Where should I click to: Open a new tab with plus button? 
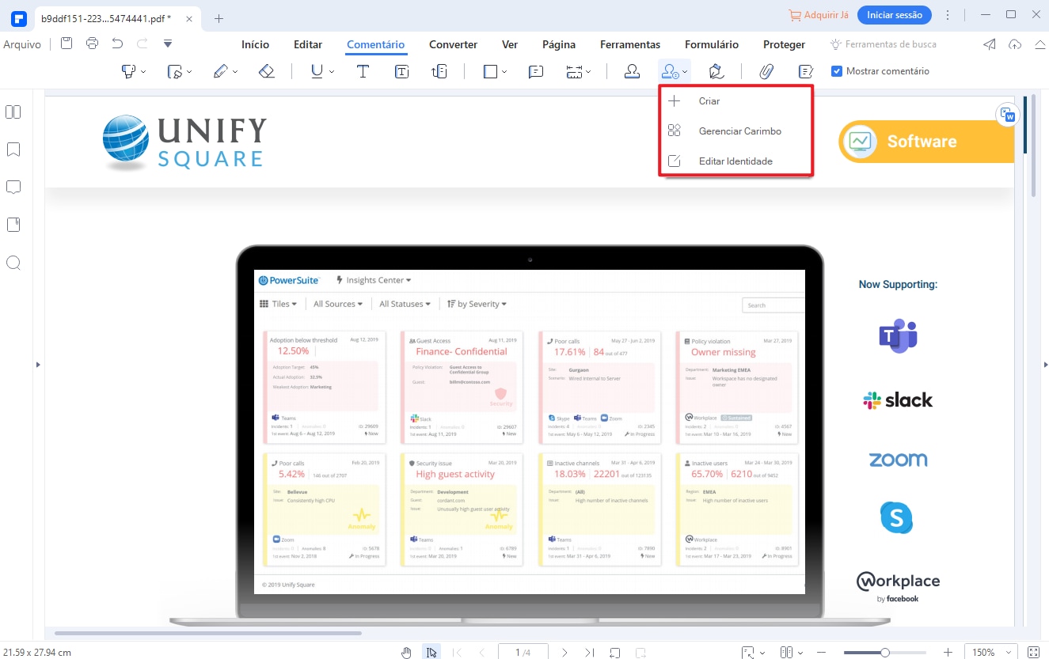click(x=219, y=18)
